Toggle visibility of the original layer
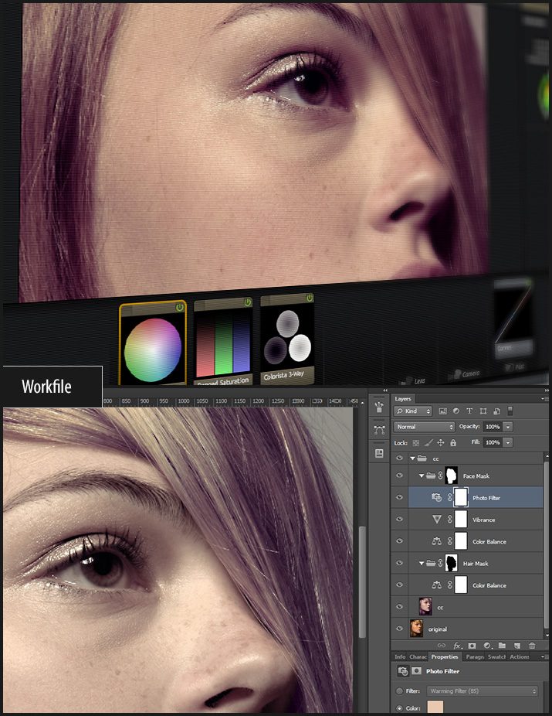 point(399,629)
